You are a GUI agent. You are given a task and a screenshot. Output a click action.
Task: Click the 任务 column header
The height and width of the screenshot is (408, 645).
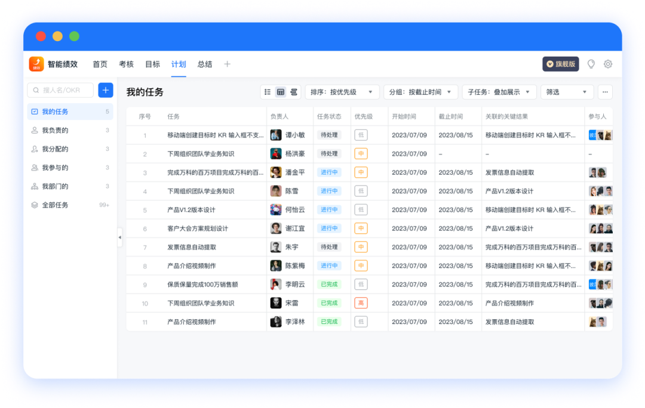tap(174, 117)
